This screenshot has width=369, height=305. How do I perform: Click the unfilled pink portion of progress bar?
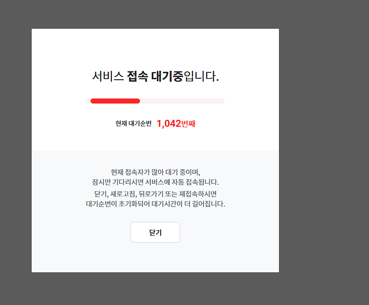point(182,101)
